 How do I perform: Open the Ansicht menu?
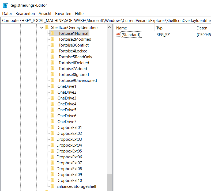click(x=45, y=13)
